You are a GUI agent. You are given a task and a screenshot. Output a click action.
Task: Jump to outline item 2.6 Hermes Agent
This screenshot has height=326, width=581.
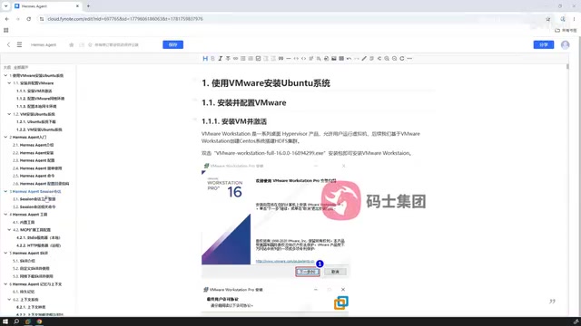click(x=41, y=184)
